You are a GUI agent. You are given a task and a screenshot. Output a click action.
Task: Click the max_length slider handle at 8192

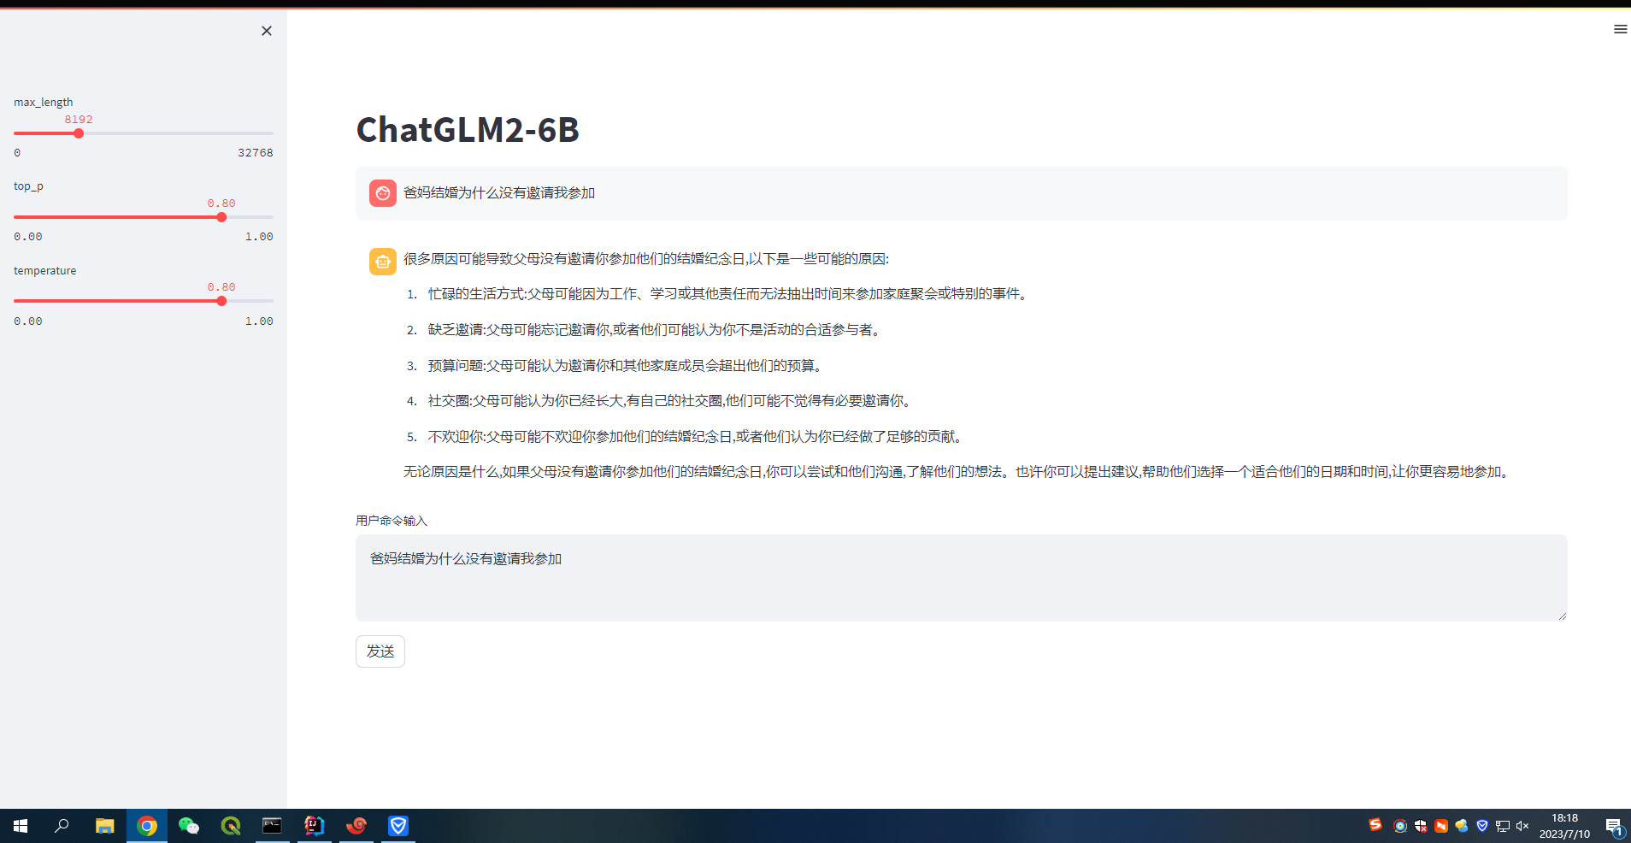coord(79,133)
